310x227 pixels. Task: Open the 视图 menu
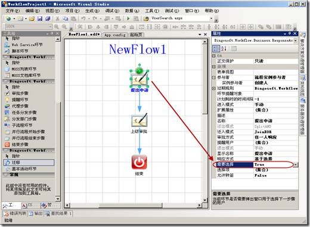point(52,11)
